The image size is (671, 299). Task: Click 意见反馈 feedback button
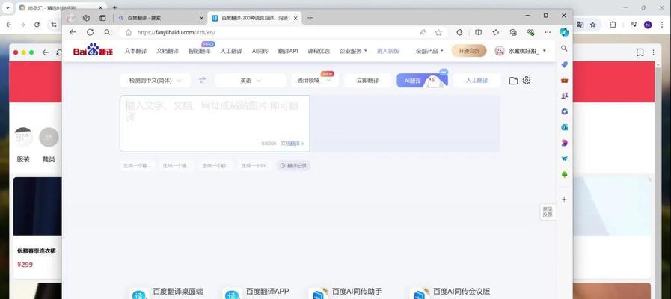pyautogui.click(x=548, y=212)
